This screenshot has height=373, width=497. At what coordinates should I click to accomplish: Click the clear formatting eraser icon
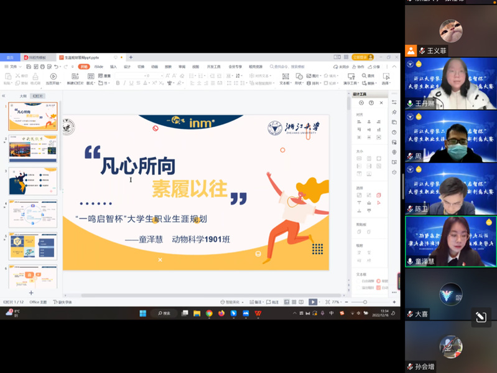(x=182, y=76)
